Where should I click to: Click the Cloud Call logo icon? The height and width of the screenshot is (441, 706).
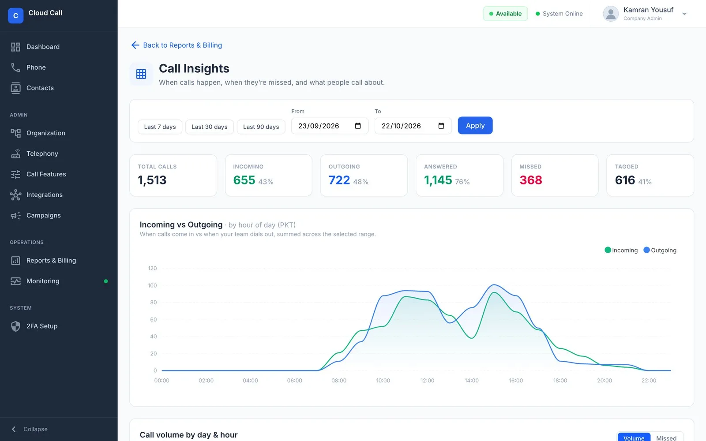coord(15,15)
